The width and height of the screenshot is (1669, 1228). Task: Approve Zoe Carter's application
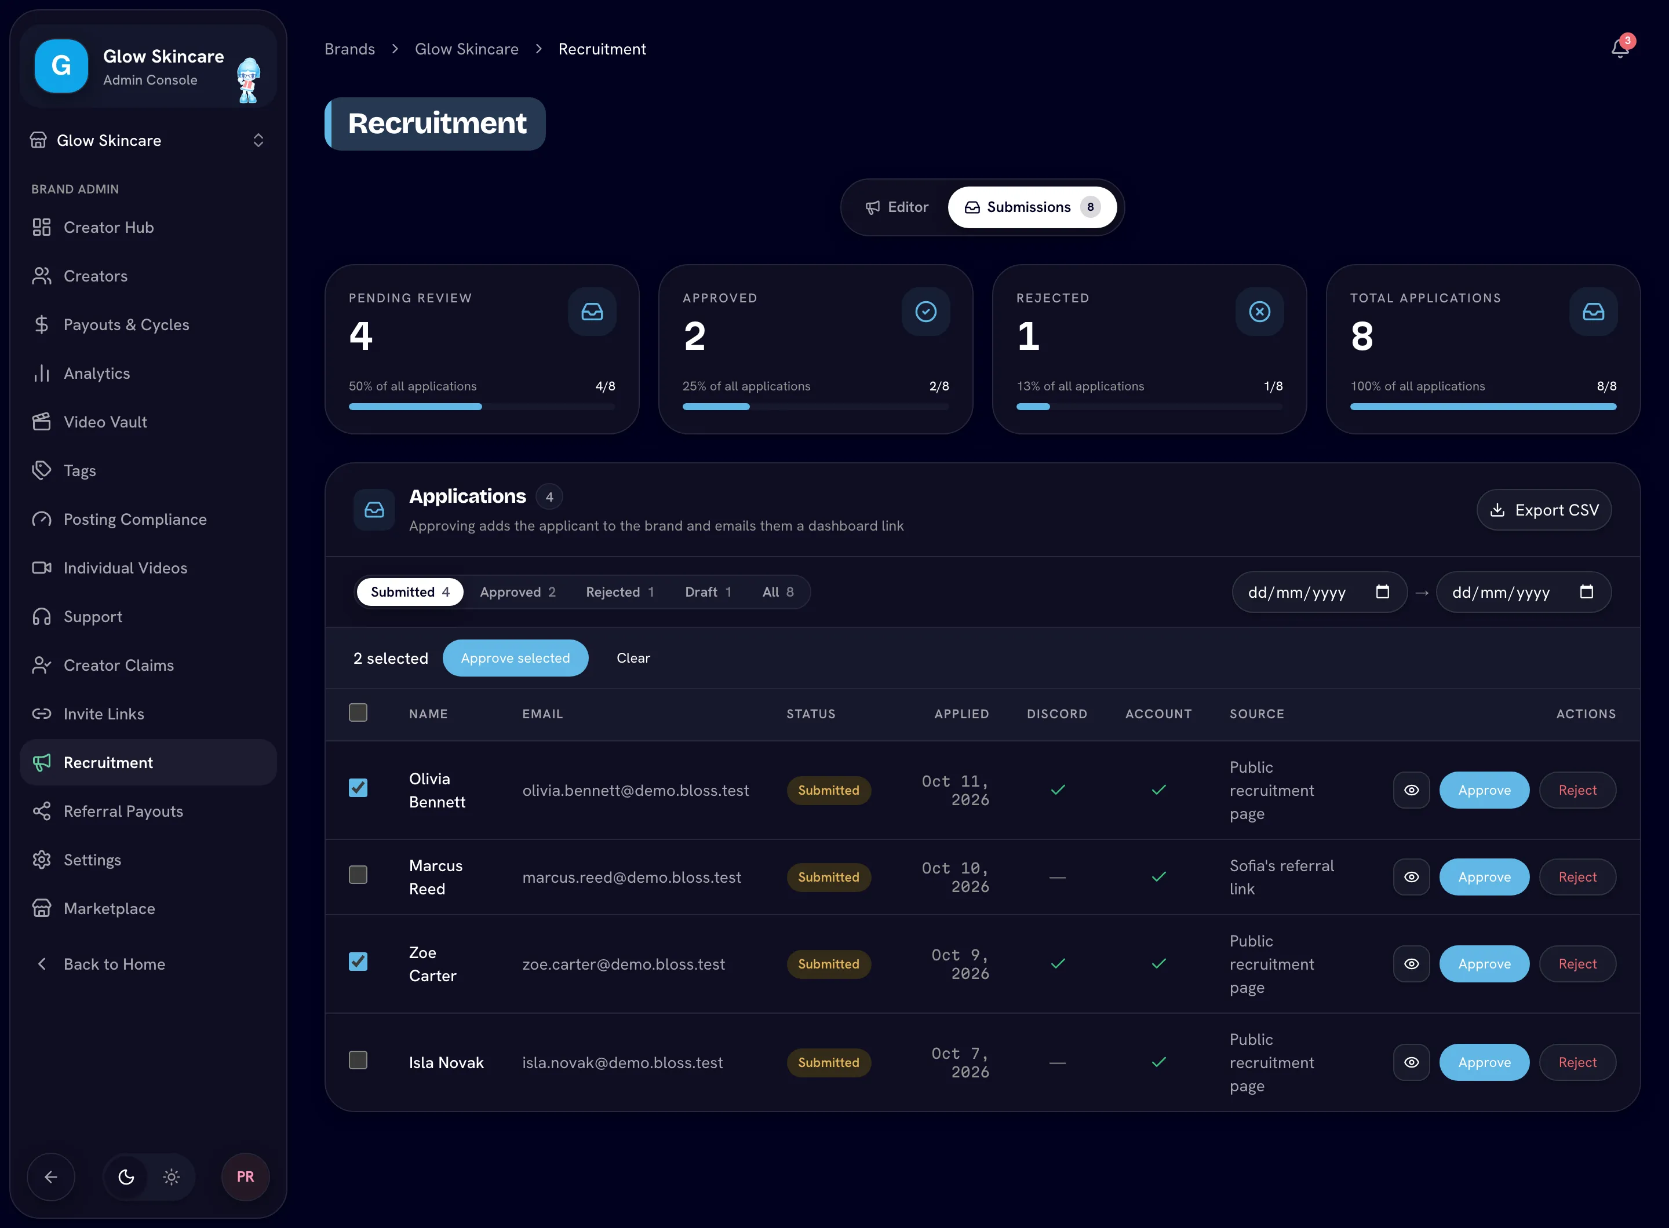(1484, 964)
